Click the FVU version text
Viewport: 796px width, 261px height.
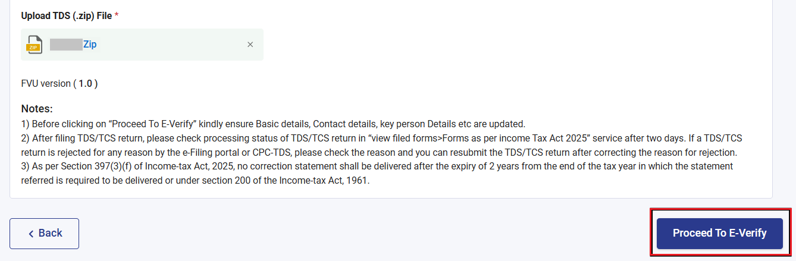point(59,84)
